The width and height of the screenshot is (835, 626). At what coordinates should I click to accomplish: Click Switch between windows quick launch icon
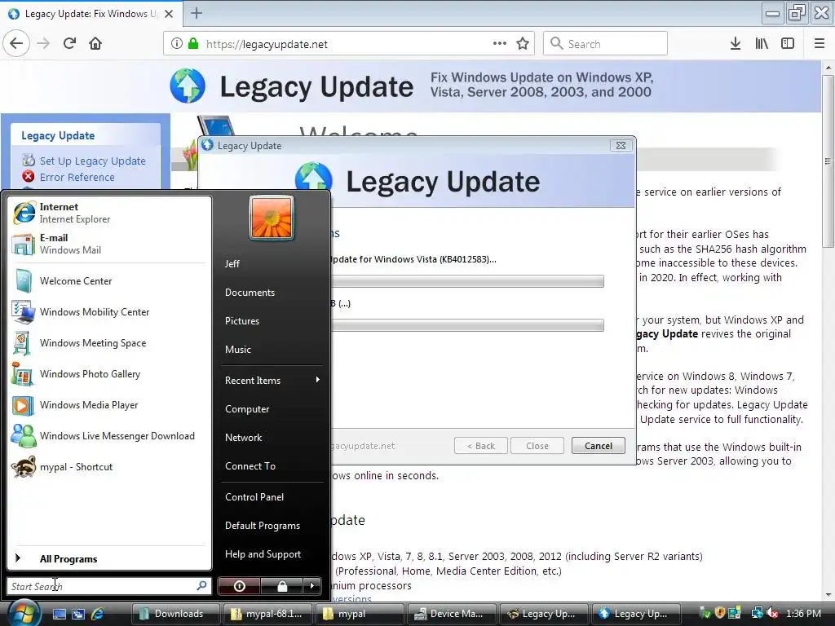[78, 614]
